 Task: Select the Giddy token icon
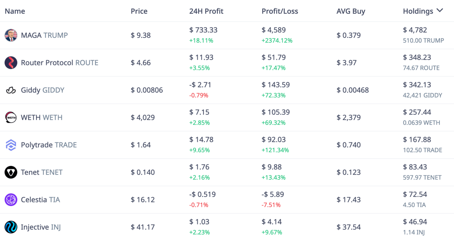point(11,90)
